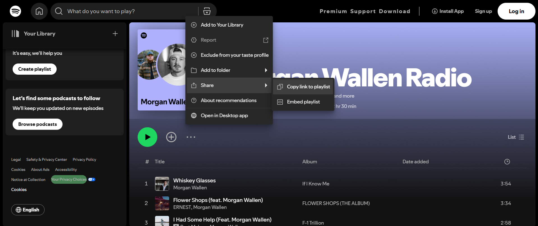This screenshot has width=538, height=226.
Task: Open Your Privacy Choices link
Action: (x=69, y=180)
